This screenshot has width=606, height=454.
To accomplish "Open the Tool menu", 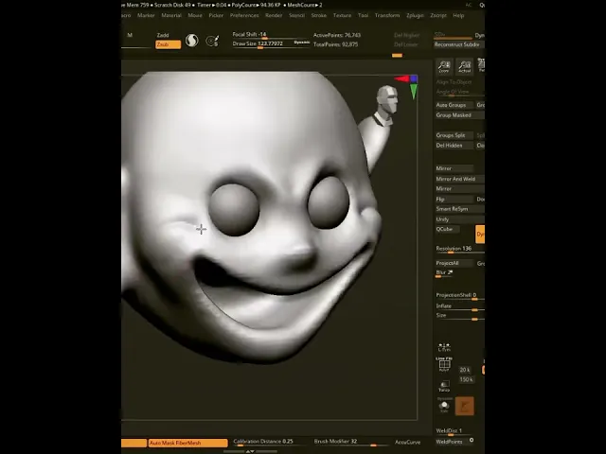I will point(363,15).
